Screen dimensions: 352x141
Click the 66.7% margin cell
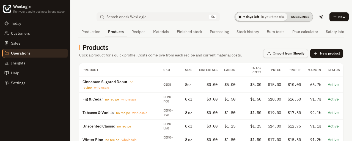(x=316, y=85)
